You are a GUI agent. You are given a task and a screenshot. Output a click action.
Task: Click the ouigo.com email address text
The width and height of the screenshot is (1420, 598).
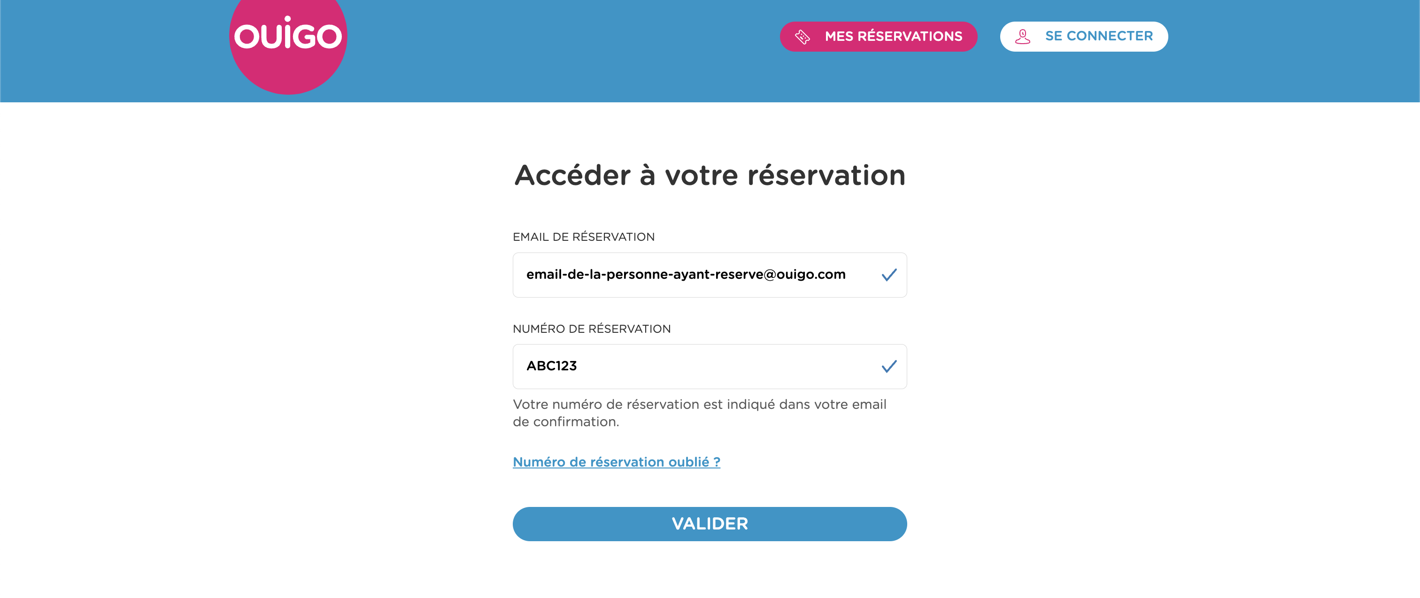[x=686, y=275]
